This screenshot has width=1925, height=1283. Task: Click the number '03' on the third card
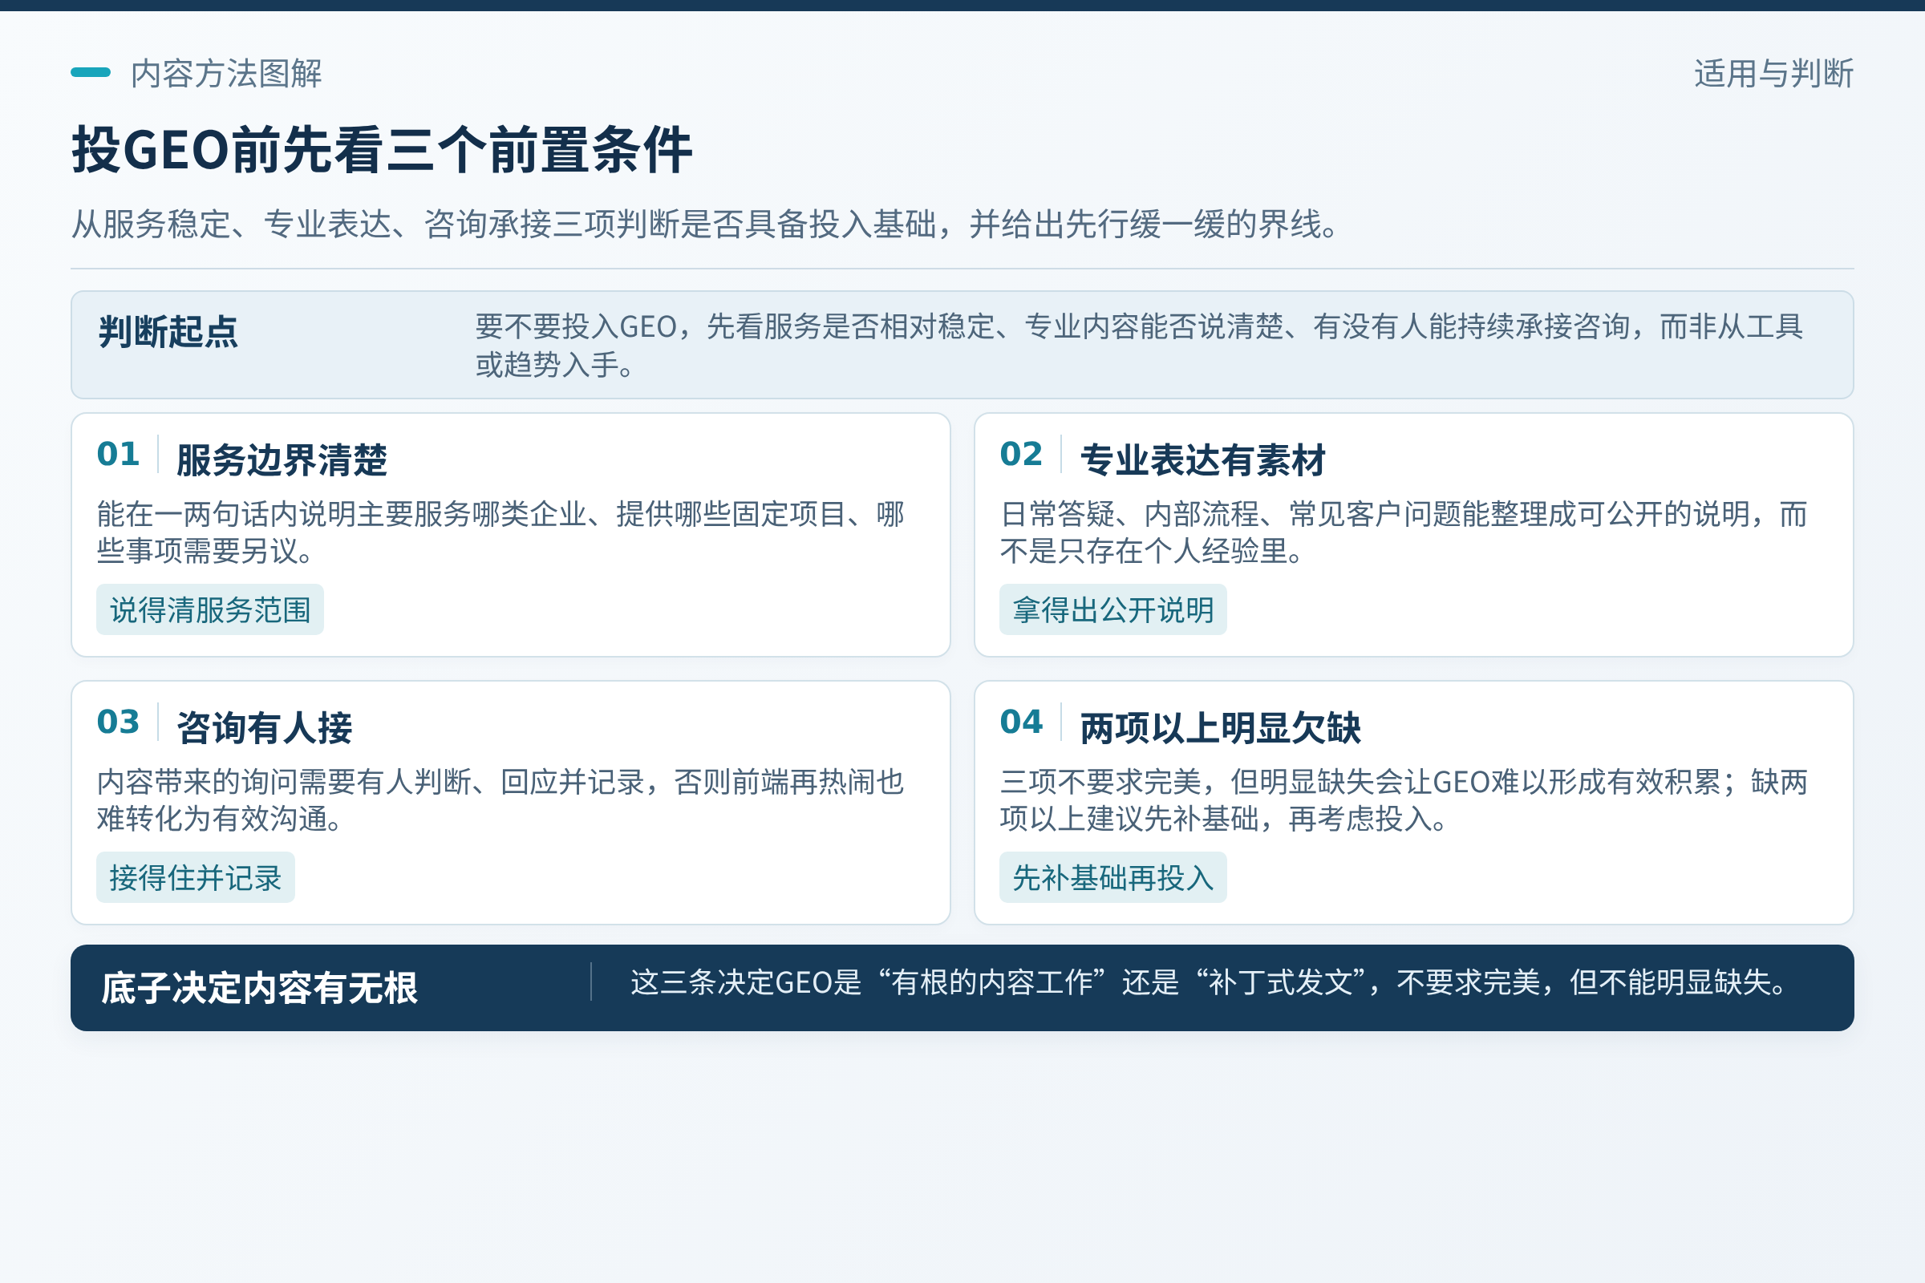[118, 722]
